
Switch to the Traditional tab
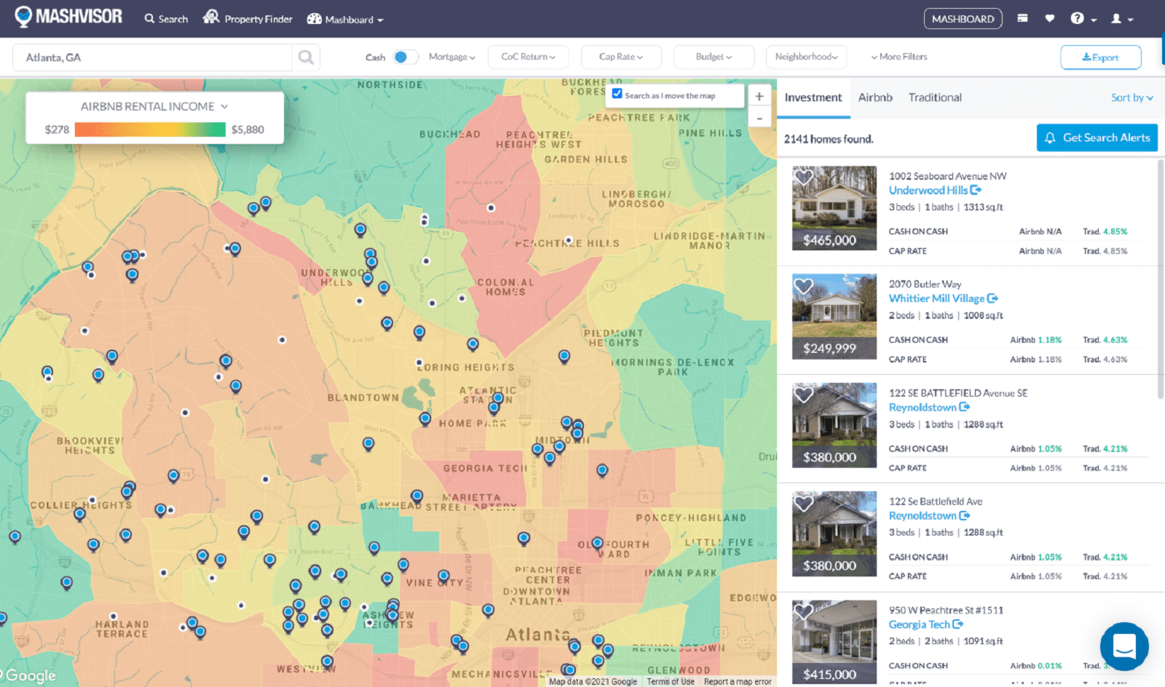coord(935,97)
